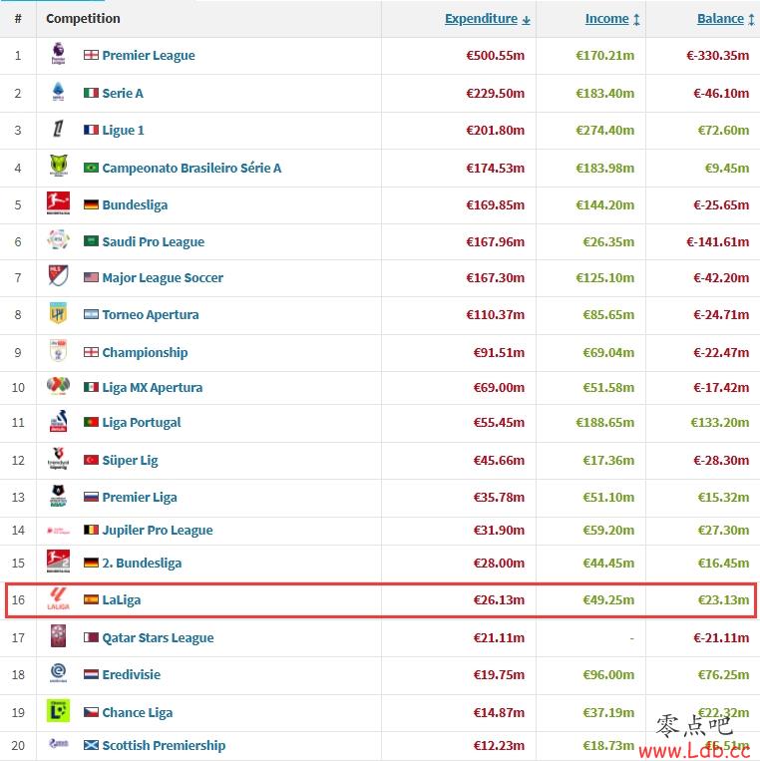Click the LaLiga logo in row 16
The width and height of the screenshot is (760, 761).
(58, 598)
